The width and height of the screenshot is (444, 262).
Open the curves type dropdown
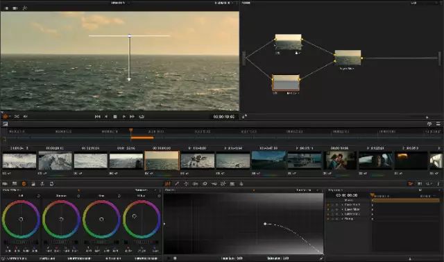click(x=306, y=190)
